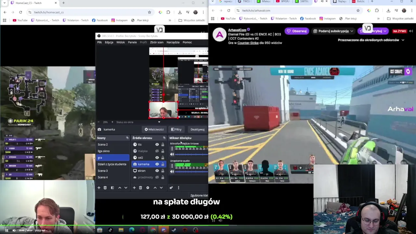Zoom in the OBS preview with plus icon
Image resolution: width=416 pixels, height=234 pixels.
pos(112,122)
